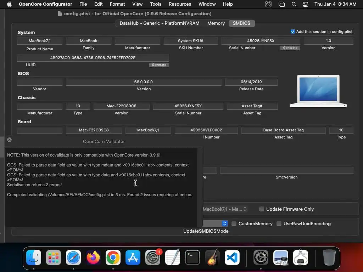The width and height of the screenshot is (363, 272).
Task: Open the Help menu
Action: (x=228, y=4)
